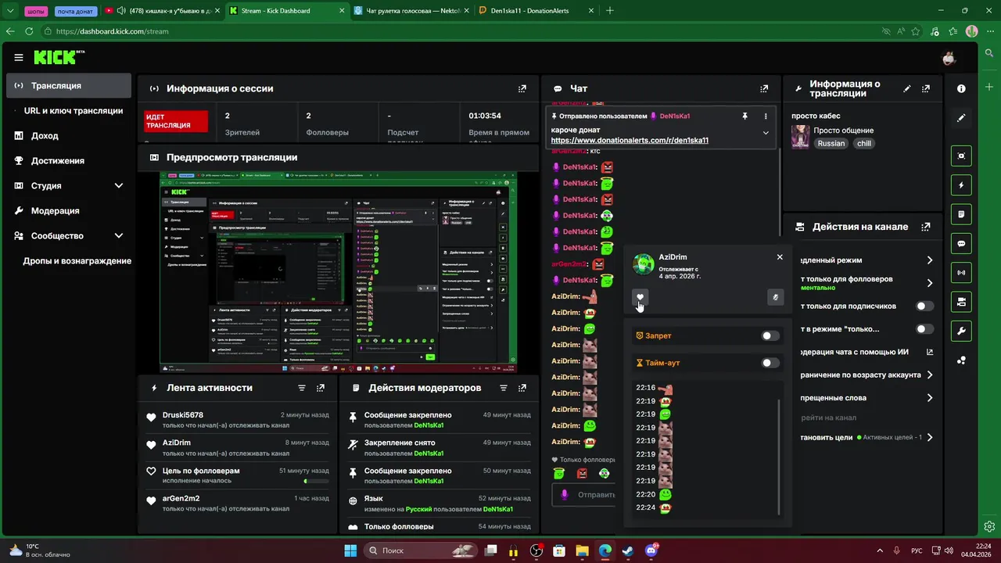Toggle the Запрет ban switch
This screenshot has height=563, width=1001.
tap(770, 335)
